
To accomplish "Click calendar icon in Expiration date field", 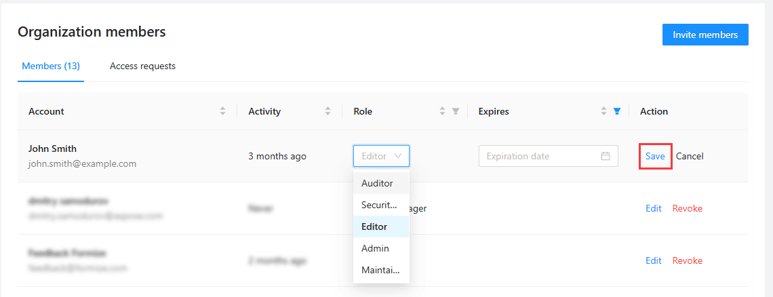I will point(606,156).
